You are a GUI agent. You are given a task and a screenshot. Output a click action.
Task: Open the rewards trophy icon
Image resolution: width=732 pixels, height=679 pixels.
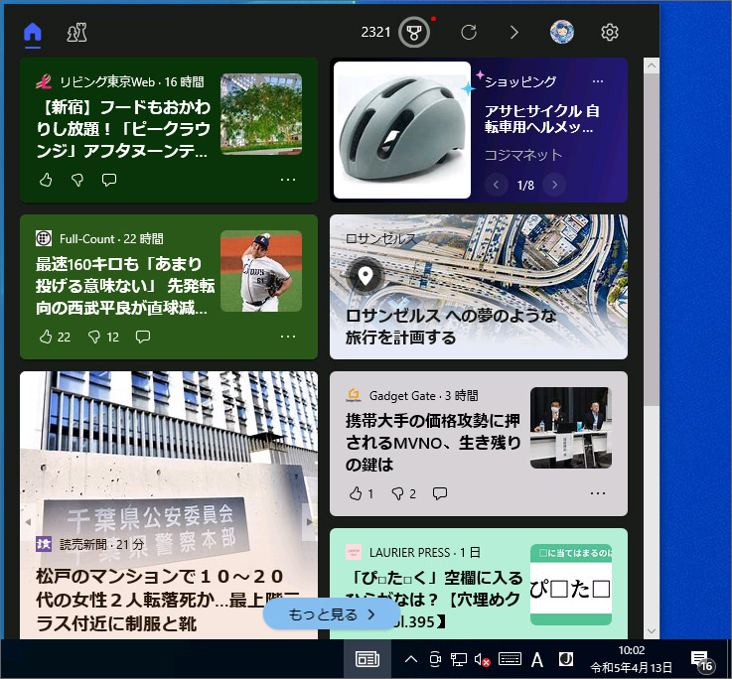(413, 32)
